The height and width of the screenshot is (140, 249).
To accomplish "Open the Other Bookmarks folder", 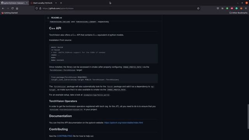I will 238,13.
